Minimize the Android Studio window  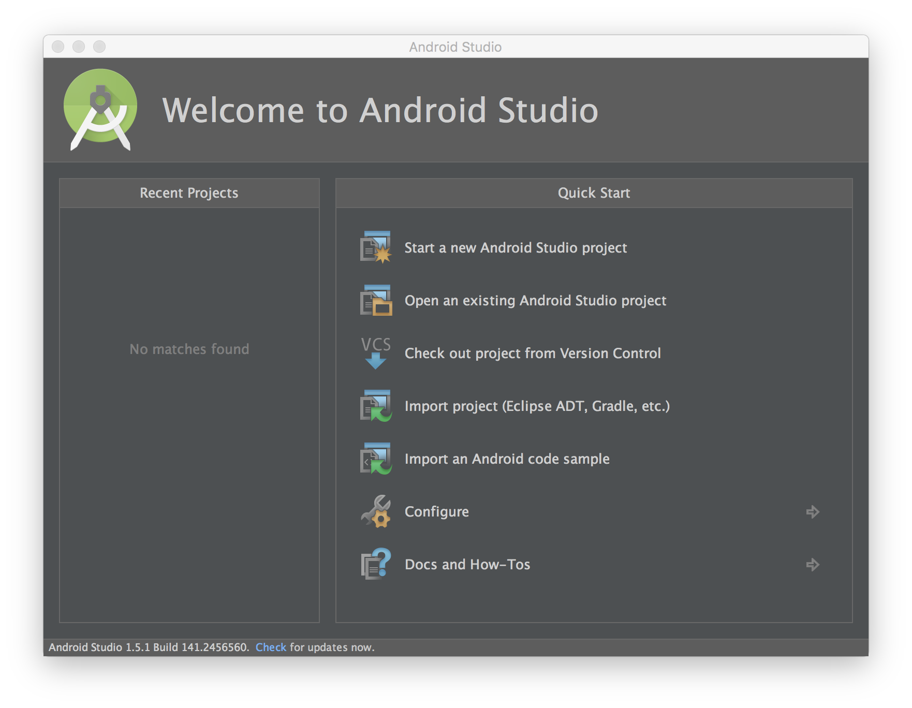coord(79,47)
